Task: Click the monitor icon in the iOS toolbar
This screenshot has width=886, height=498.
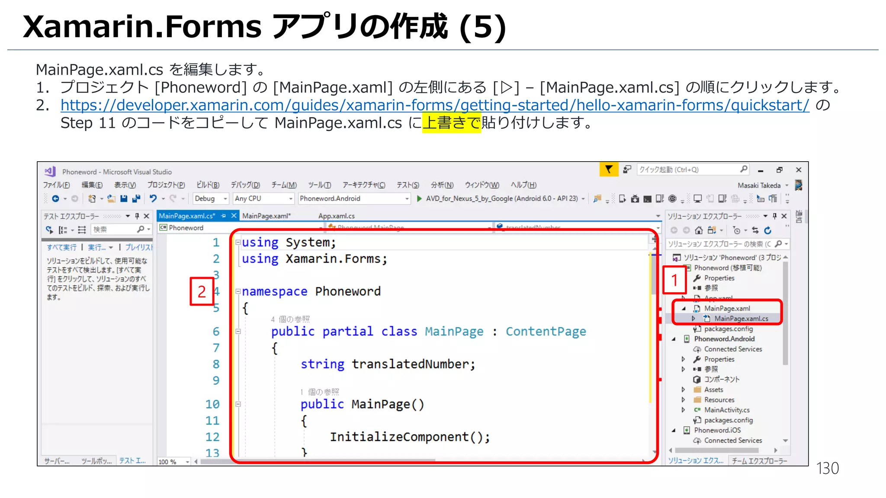Action: pyautogui.click(x=697, y=198)
